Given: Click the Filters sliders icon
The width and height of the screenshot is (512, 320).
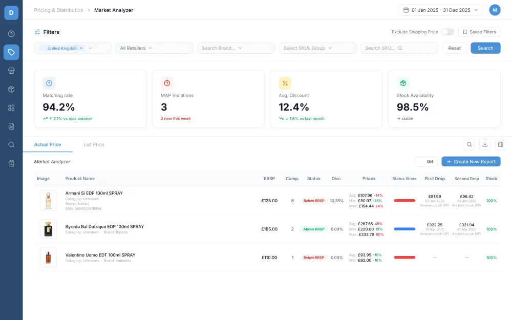Looking at the screenshot, I should click(37, 32).
